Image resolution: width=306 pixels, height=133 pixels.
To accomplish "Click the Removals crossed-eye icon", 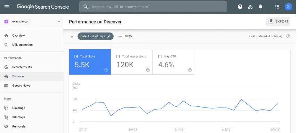I will (x=6, y=126).
